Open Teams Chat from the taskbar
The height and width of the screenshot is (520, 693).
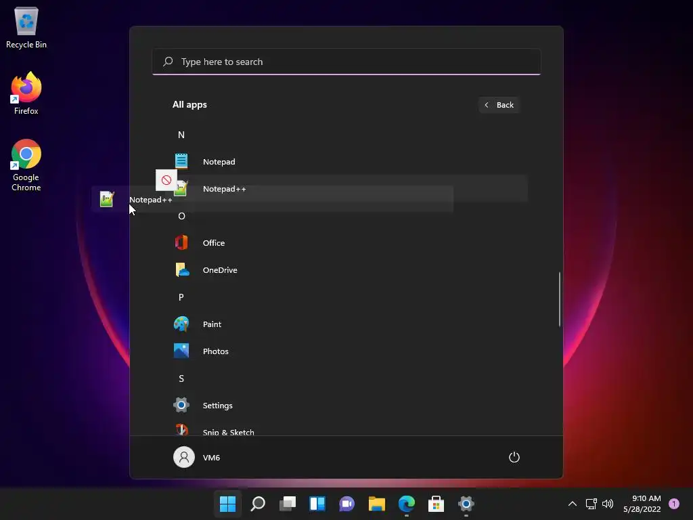click(347, 504)
